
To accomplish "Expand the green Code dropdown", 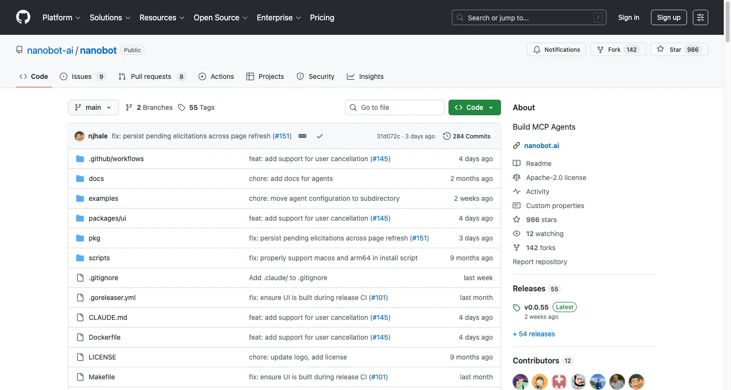I will (474, 107).
